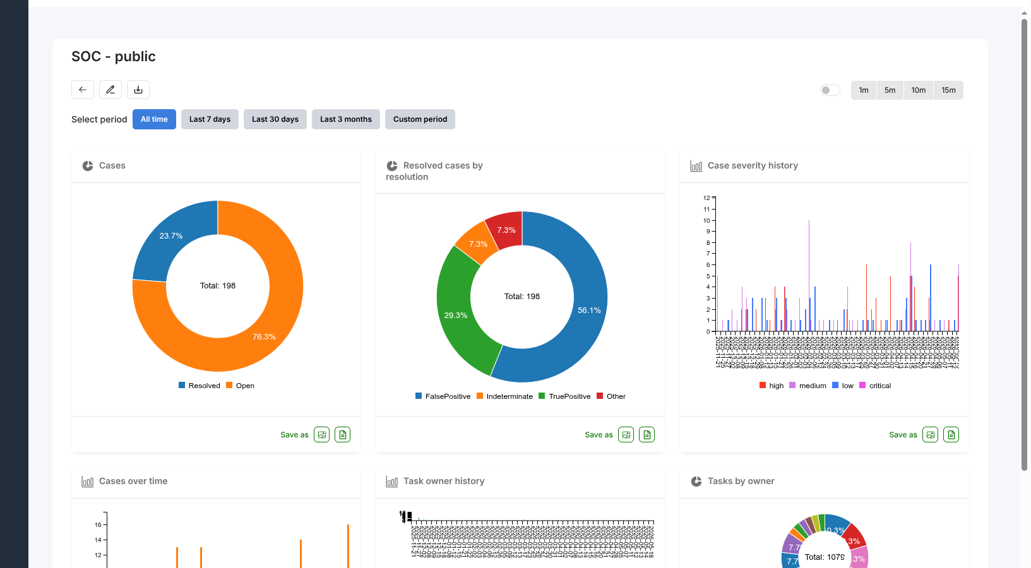Toggle high severity legend entry
This screenshot has width=1031, height=568.
point(772,386)
